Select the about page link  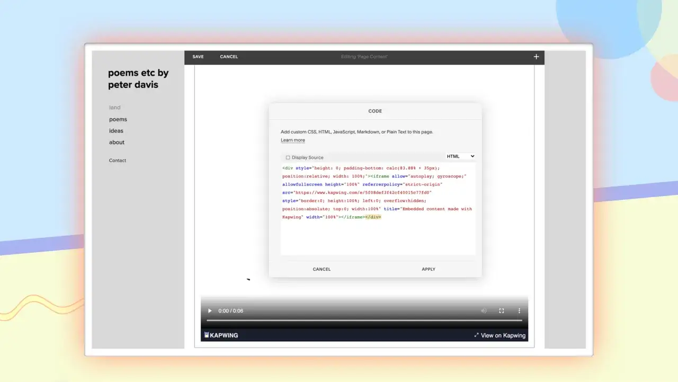117,142
